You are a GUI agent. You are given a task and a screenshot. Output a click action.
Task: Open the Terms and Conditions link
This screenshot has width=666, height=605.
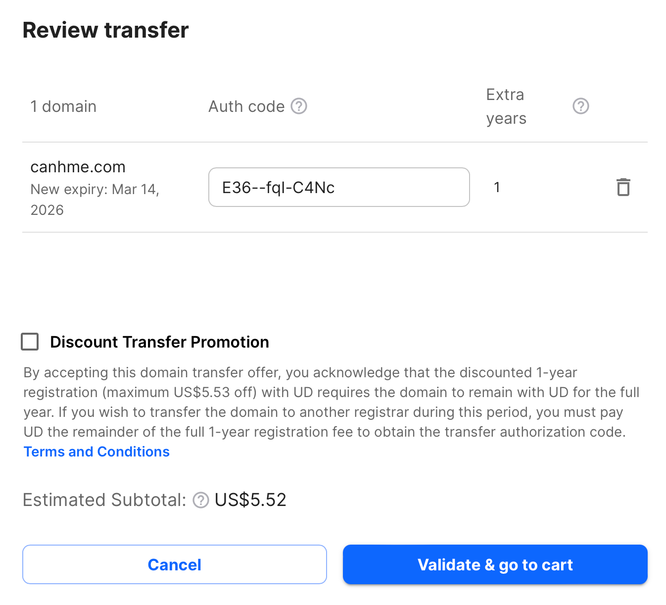[96, 452]
